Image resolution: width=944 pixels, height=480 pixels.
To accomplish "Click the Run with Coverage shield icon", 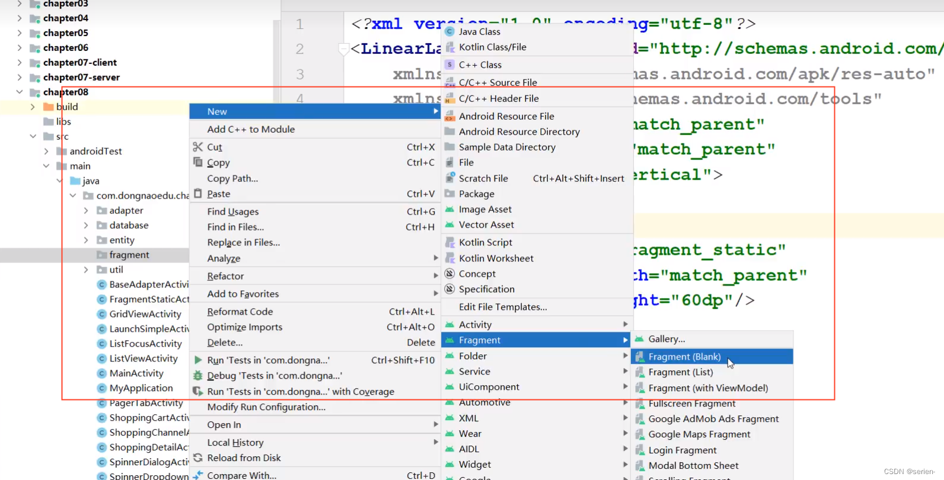I will pyautogui.click(x=198, y=391).
